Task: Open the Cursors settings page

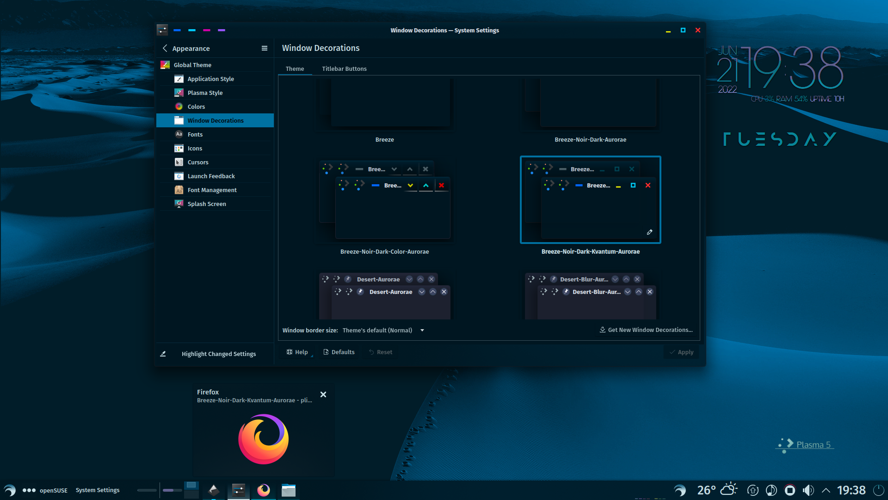Action: pos(215,162)
